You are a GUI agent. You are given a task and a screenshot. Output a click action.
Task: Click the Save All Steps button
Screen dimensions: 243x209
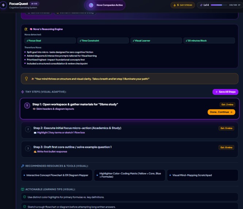pyautogui.click(x=225, y=92)
